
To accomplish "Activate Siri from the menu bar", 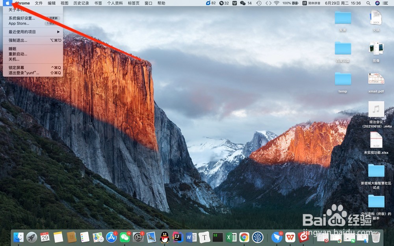I will [x=377, y=3].
